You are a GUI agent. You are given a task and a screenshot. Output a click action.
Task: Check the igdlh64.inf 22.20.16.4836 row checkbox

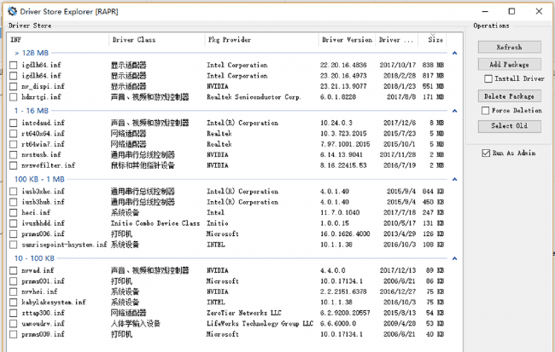coord(14,65)
